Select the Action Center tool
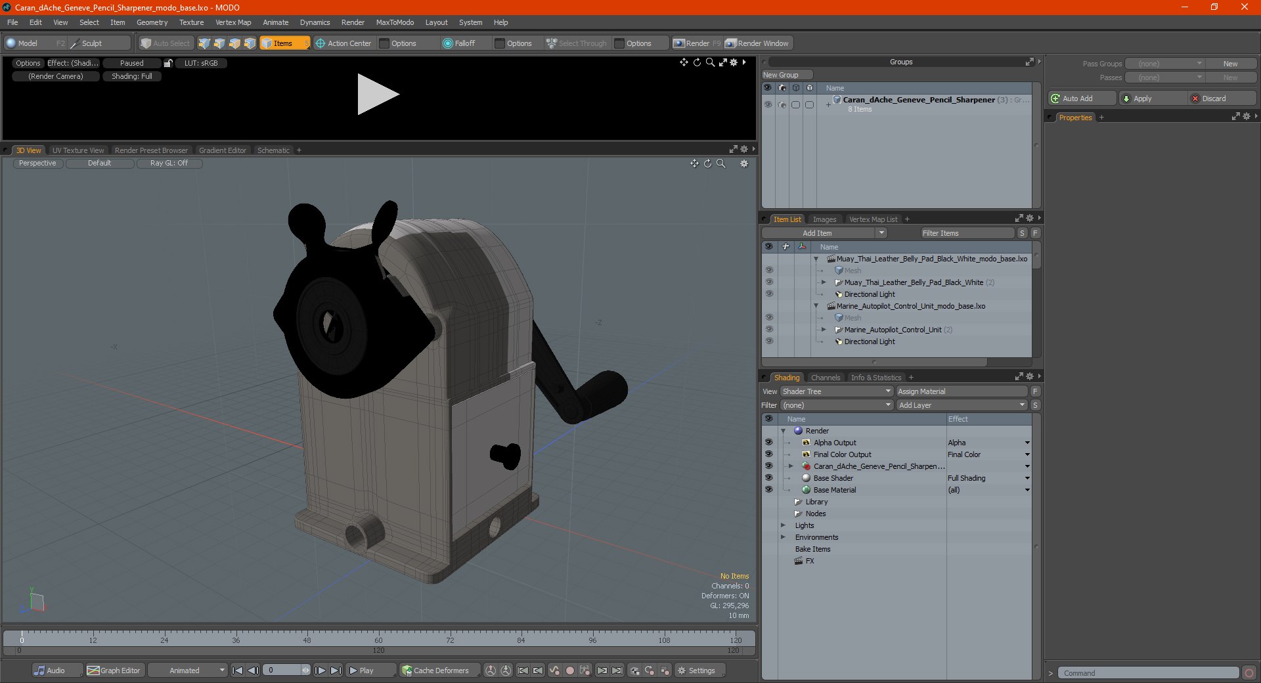 click(x=343, y=43)
